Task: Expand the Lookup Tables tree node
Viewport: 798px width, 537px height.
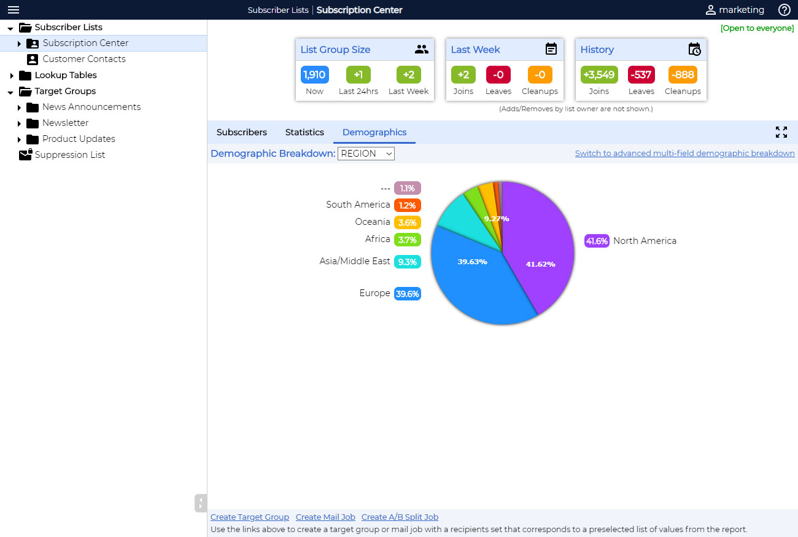Action: (x=11, y=76)
